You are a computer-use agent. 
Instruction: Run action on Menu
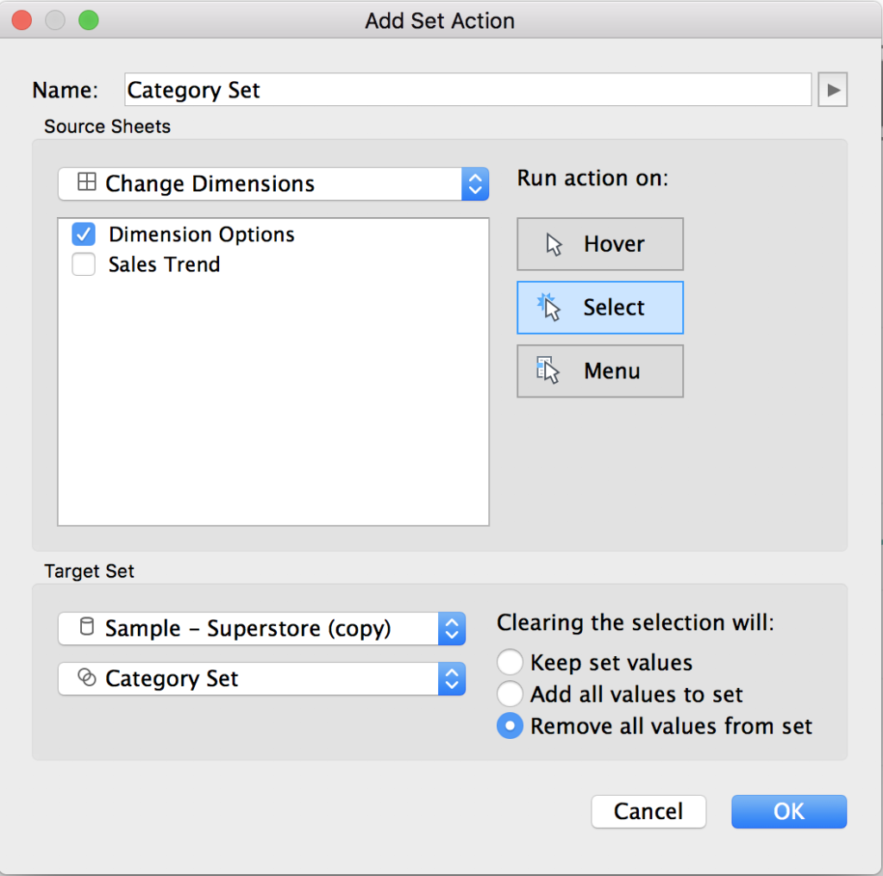[600, 371]
